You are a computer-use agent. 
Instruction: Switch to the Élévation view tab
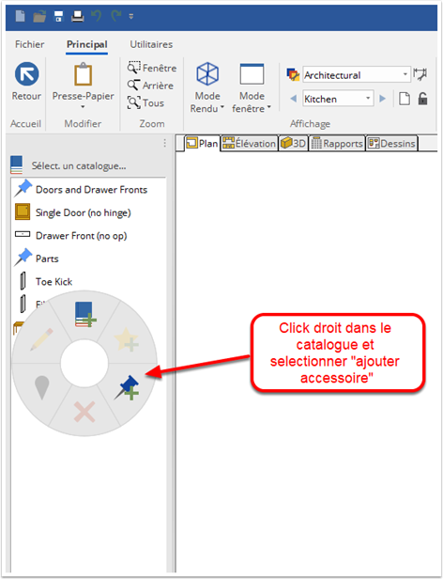click(x=250, y=143)
